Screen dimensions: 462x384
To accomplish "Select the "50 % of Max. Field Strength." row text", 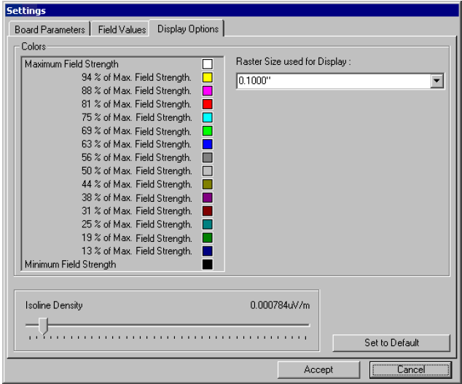I will point(137,171).
